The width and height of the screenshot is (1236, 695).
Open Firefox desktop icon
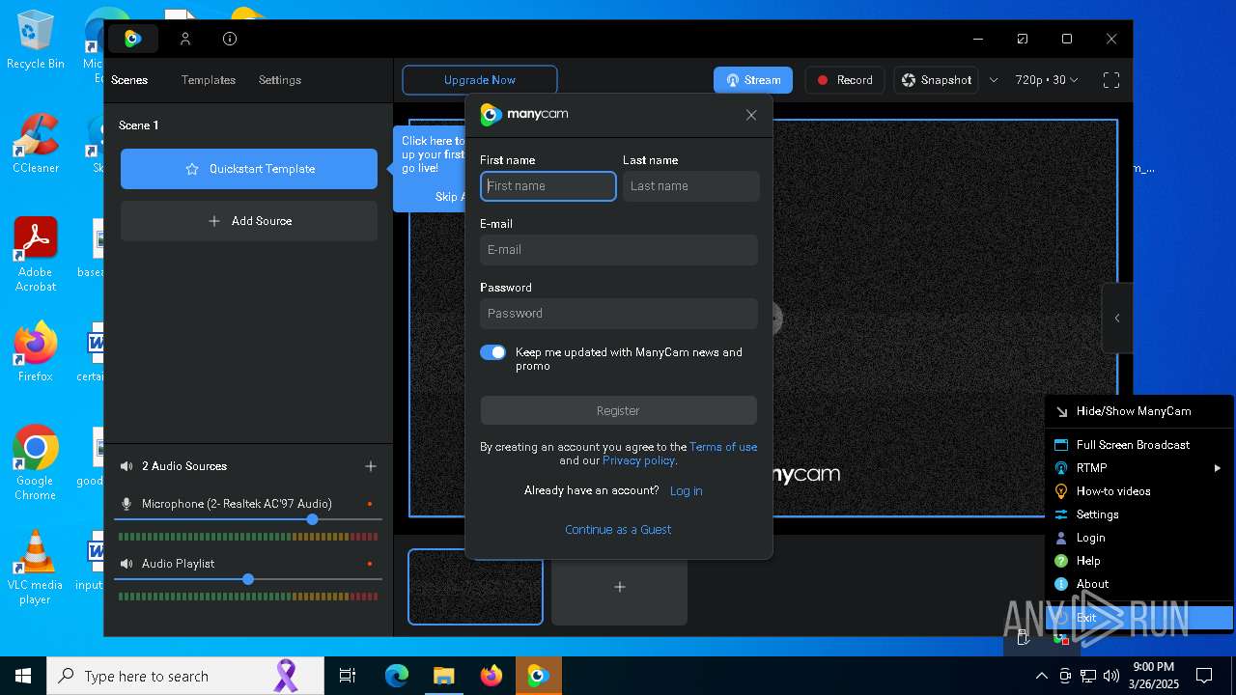pos(36,352)
